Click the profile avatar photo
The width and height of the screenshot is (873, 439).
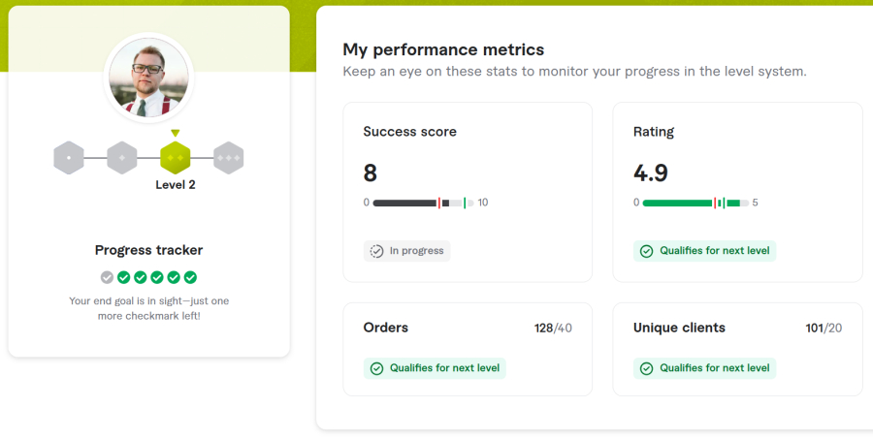(148, 78)
